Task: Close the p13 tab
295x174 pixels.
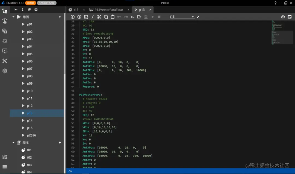Action: coord(150,10)
